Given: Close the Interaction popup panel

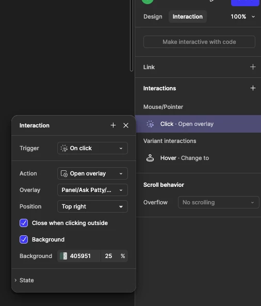Looking at the screenshot, I should [126, 125].
